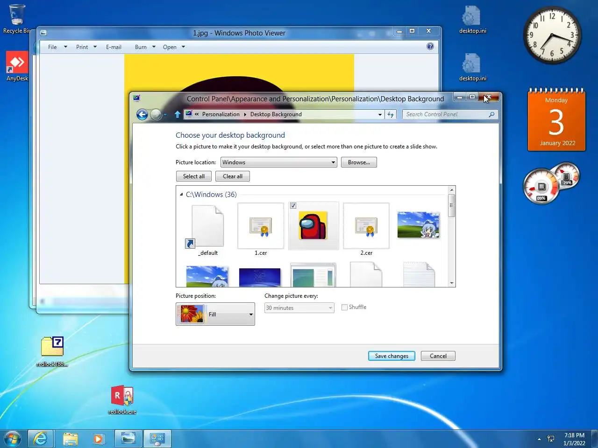Screen dimensions: 598x448
Task: Click the Save changes button
Action: pos(392,356)
